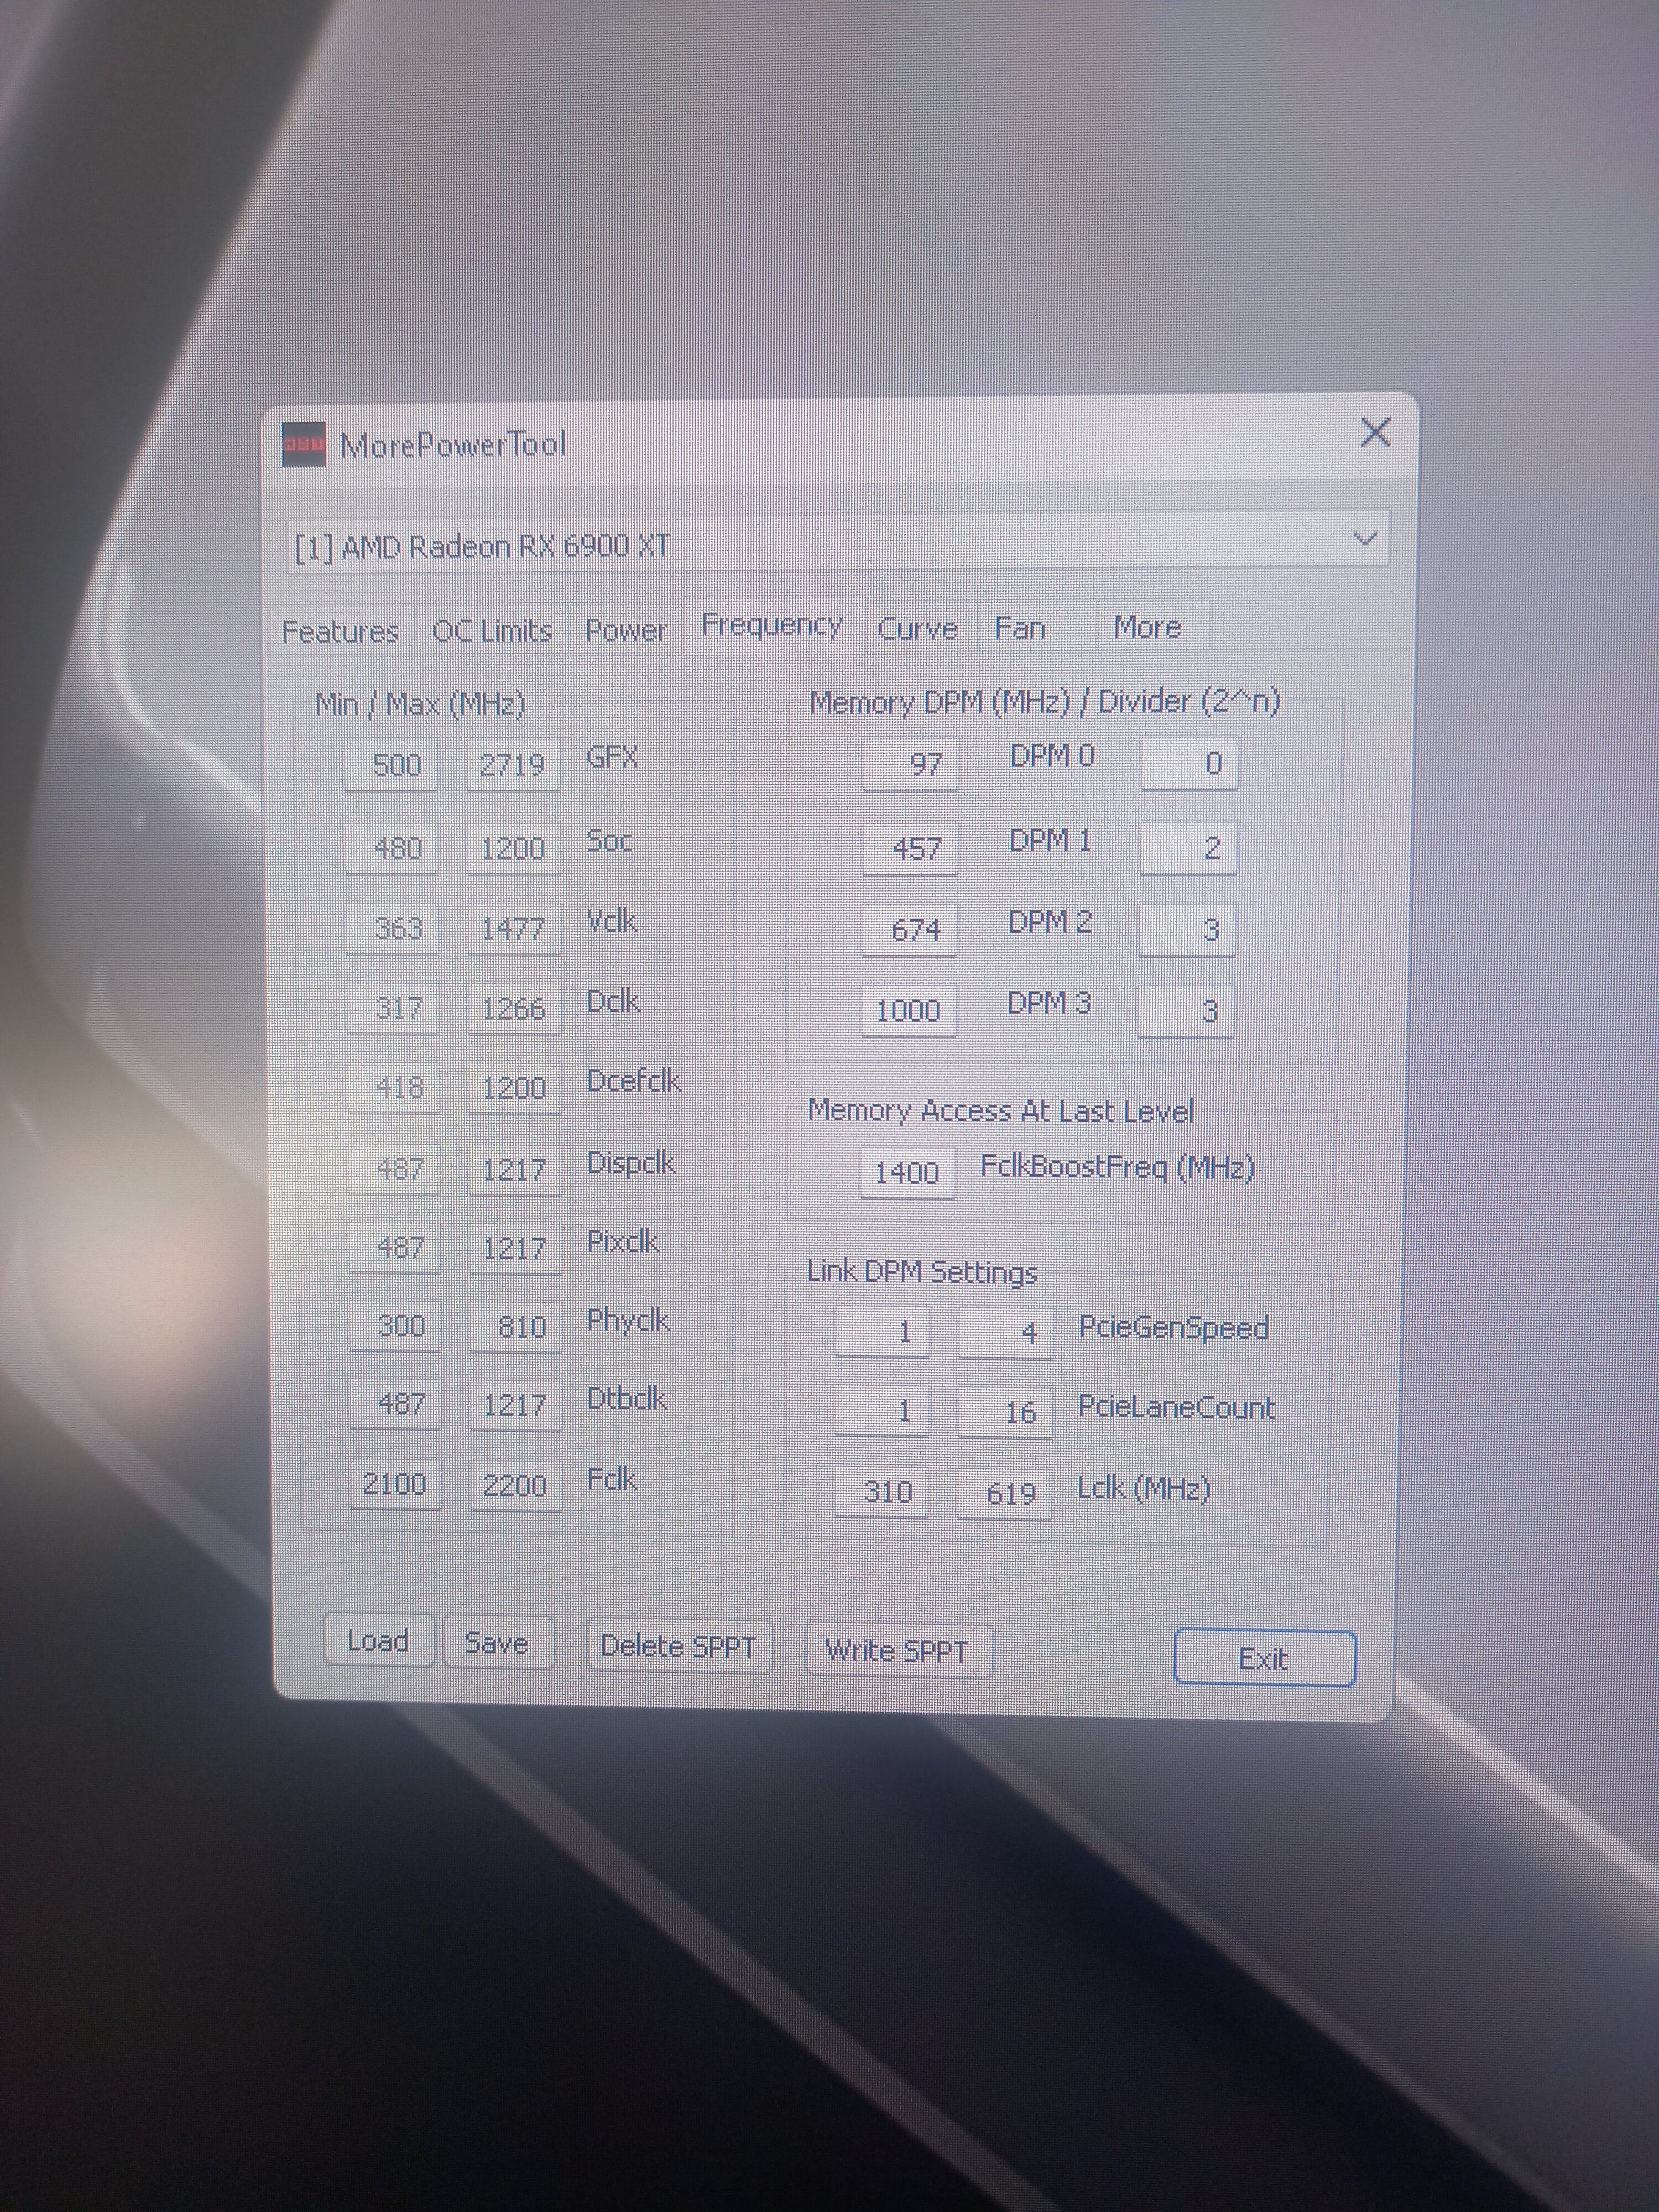Click the PcieGenSpeed min field showing 1

click(883, 1332)
